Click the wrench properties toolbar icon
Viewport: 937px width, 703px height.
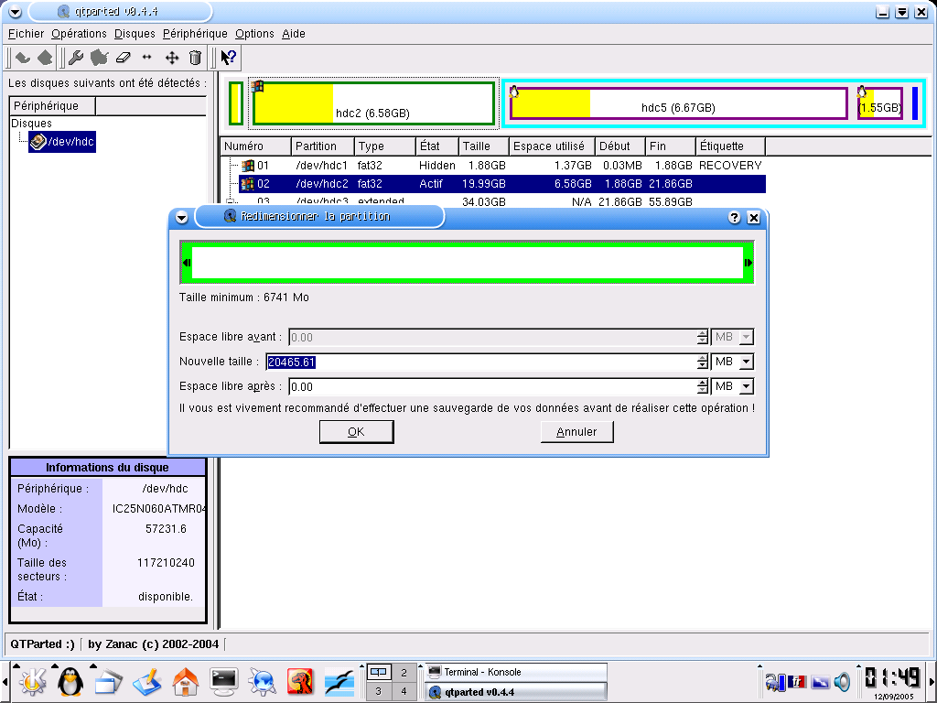(75, 58)
